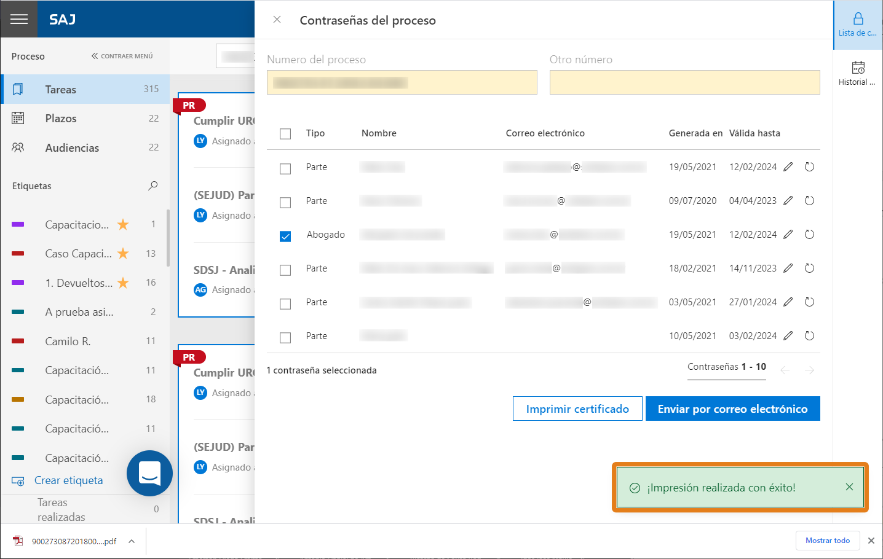The height and width of the screenshot is (559, 883).
Task: Check the Parte row generated 10/05/2021
Action: point(285,338)
